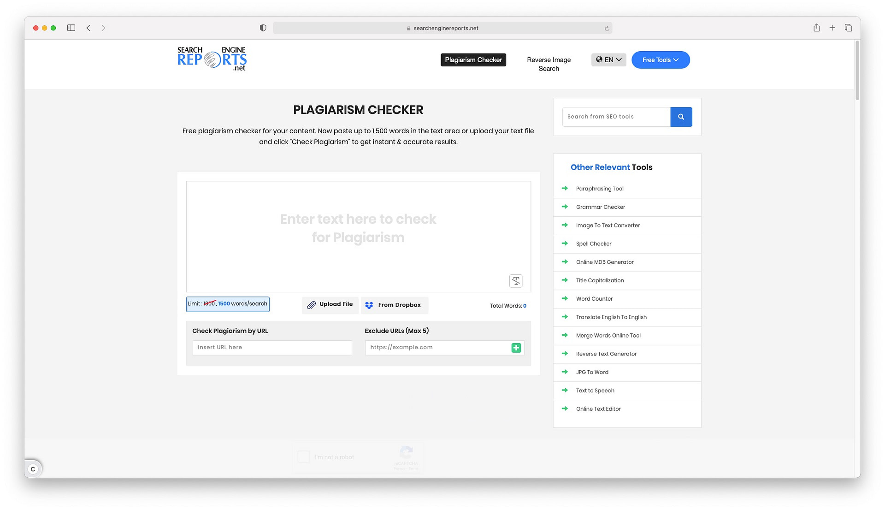Click the browser share icon

coord(816,27)
